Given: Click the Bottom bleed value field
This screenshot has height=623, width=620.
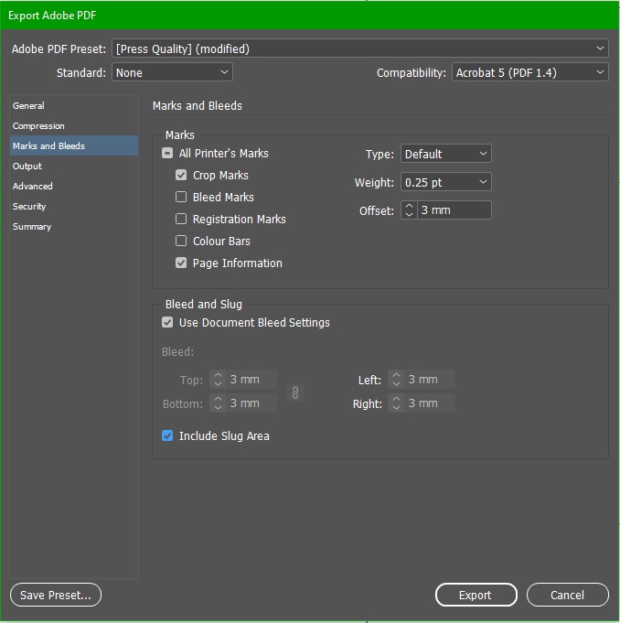Looking at the screenshot, I should pyautogui.click(x=251, y=403).
